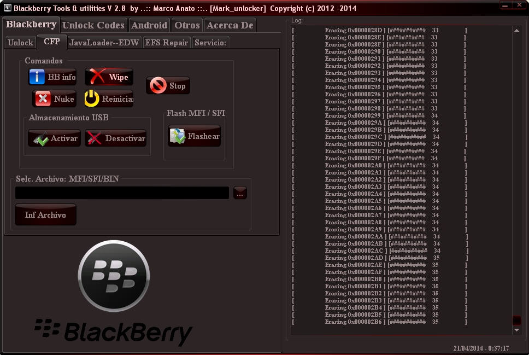
Task: Select the CFP sub-tab
Action: coord(51,42)
